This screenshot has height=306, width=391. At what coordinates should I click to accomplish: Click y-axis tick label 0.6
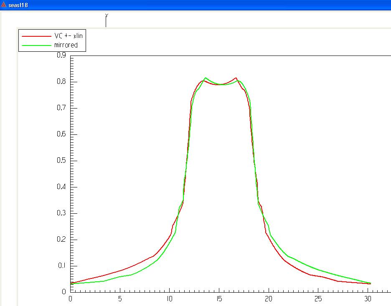61,134
